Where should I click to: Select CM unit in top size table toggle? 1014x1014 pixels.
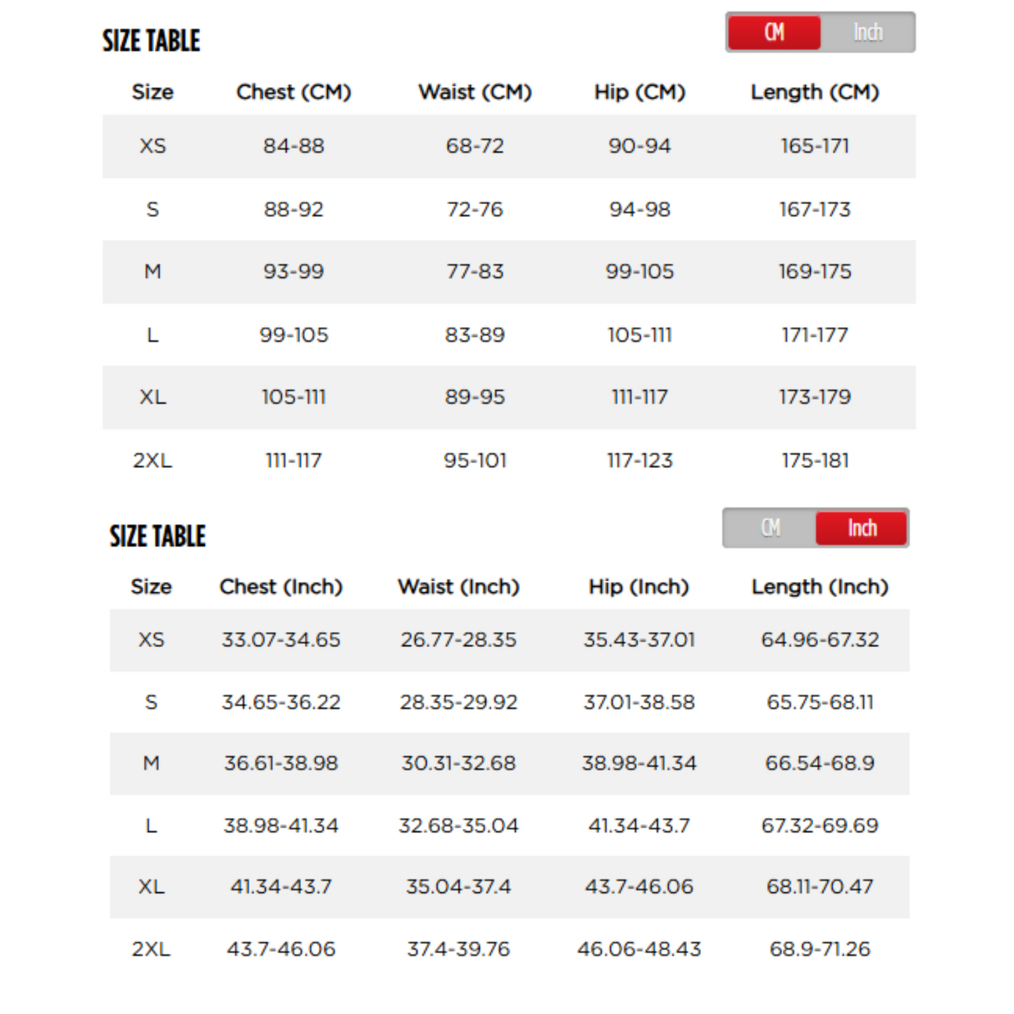774,32
